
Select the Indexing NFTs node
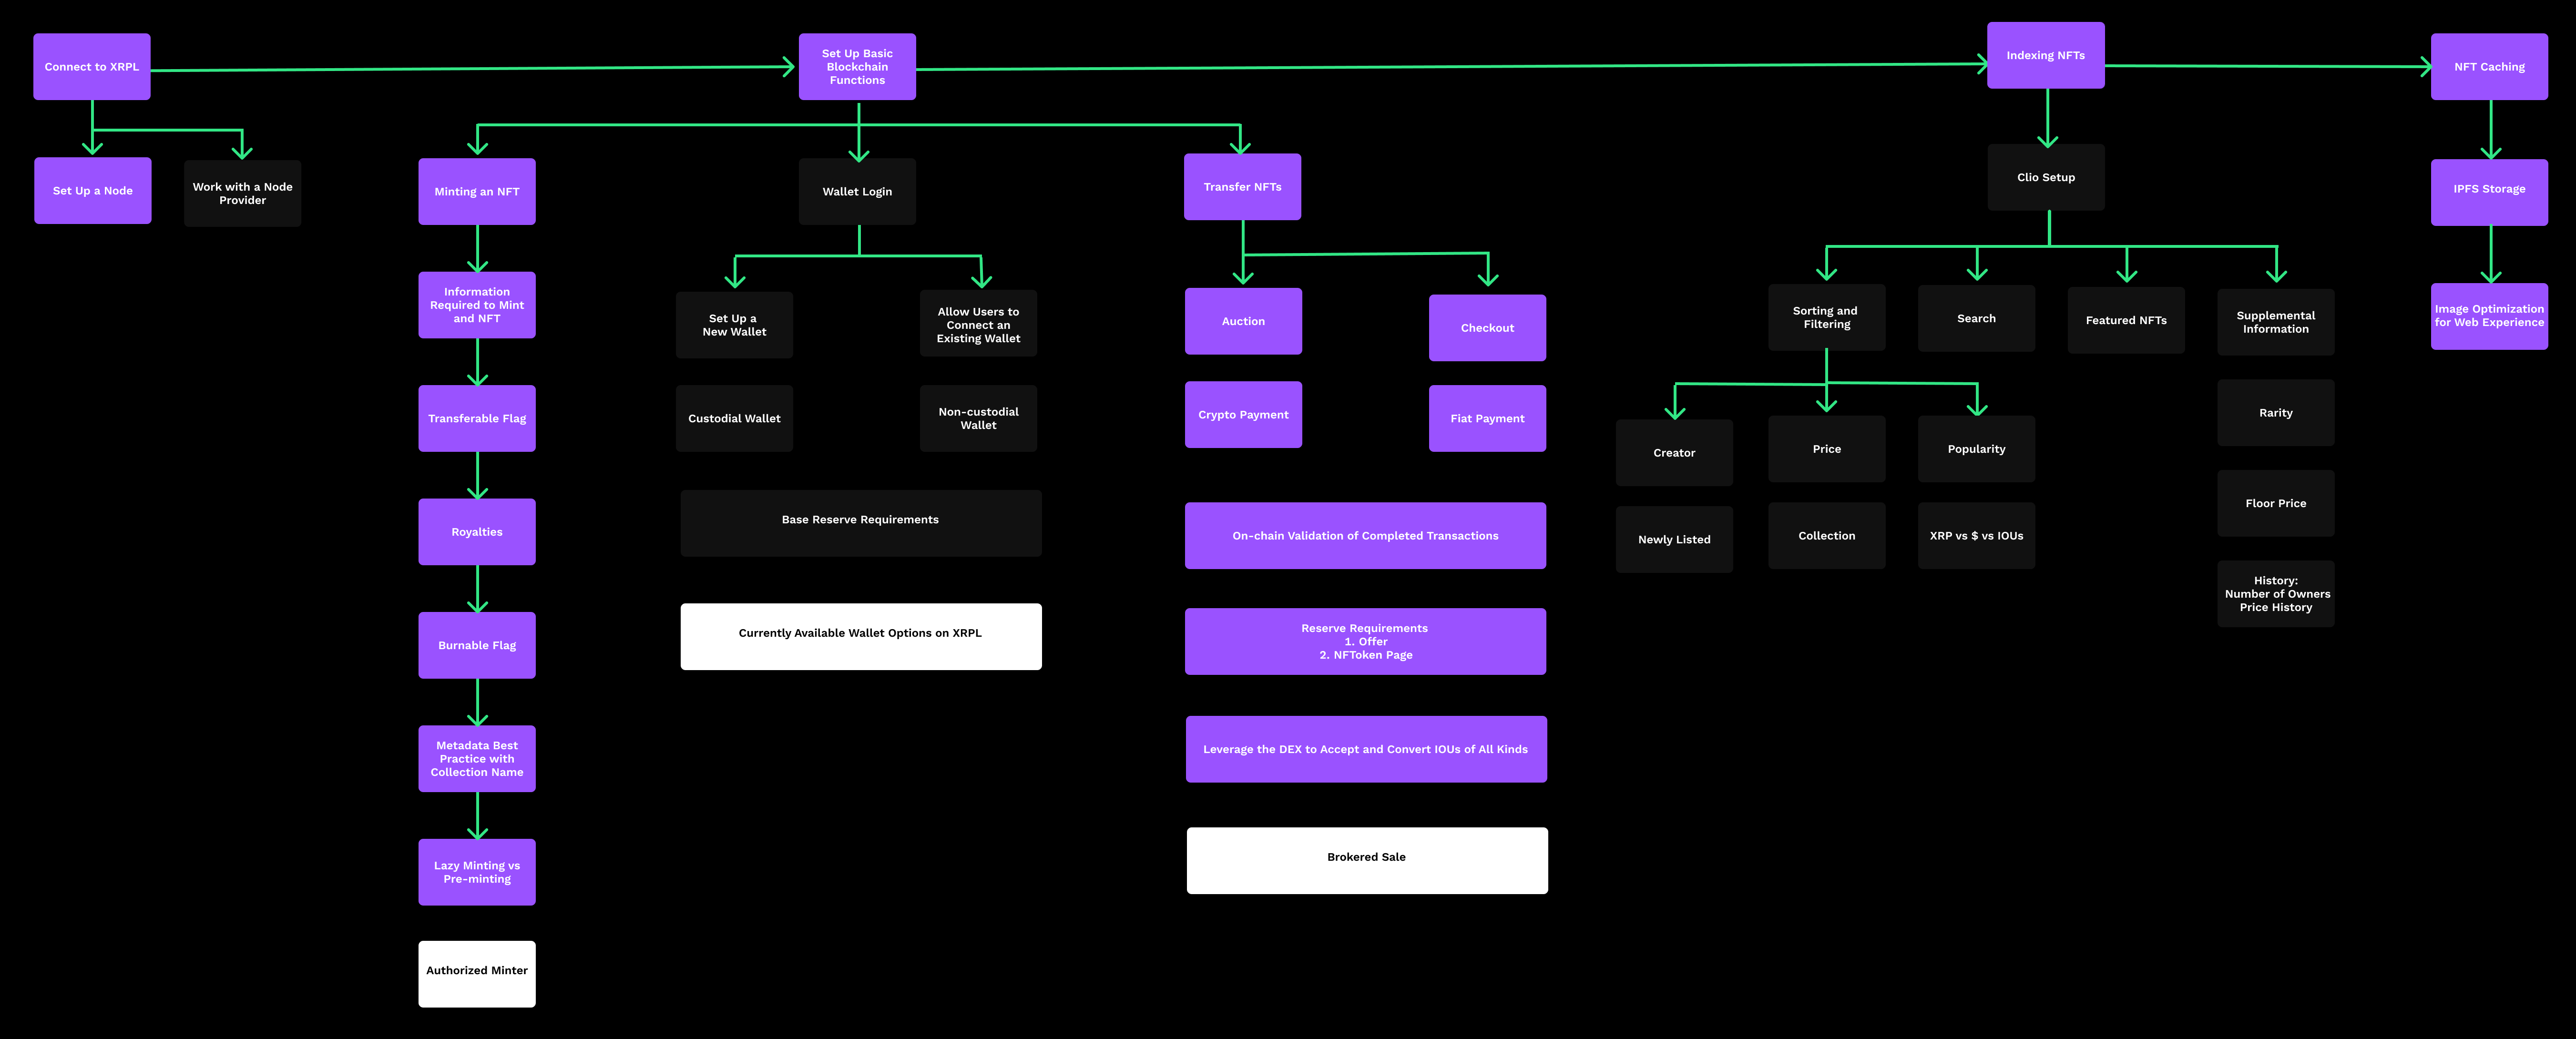[x=2045, y=56]
